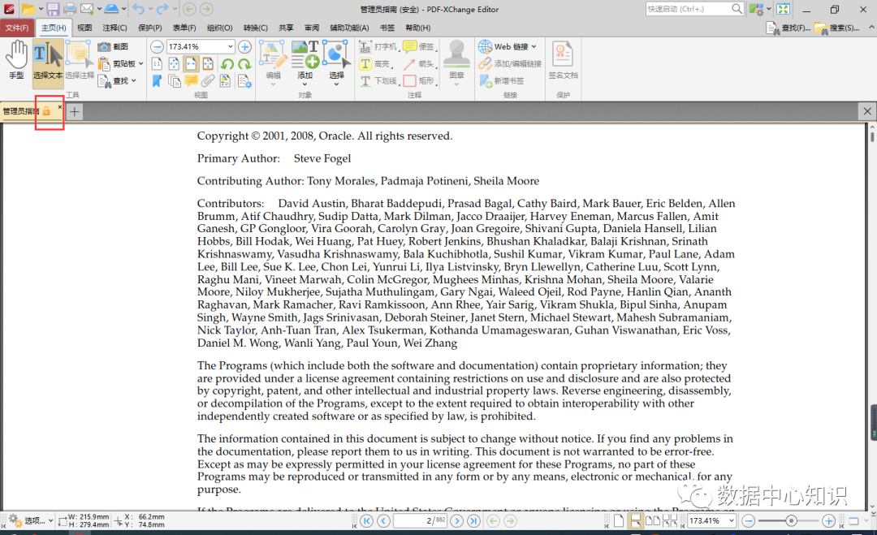Undo last action with blue arrow
Image resolution: width=877 pixels, height=535 pixels.
pyautogui.click(x=139, y=9)
